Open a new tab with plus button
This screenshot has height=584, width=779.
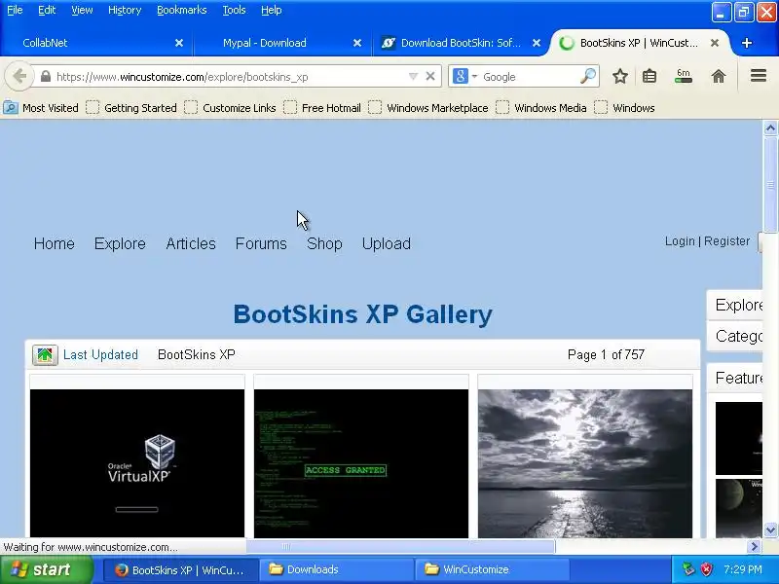(x=746, y=43)
